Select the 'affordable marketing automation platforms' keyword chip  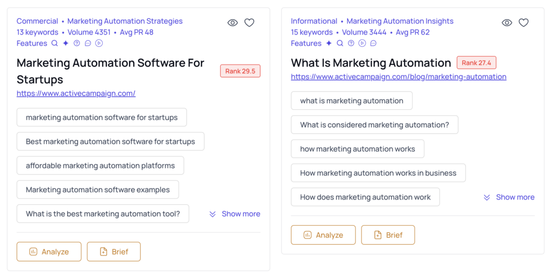100,166
